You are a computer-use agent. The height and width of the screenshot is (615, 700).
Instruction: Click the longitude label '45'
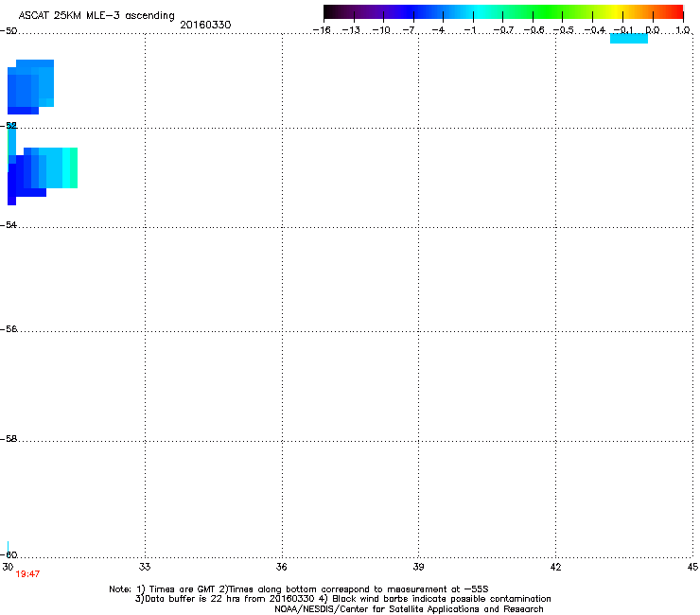[x=692, y=567]
